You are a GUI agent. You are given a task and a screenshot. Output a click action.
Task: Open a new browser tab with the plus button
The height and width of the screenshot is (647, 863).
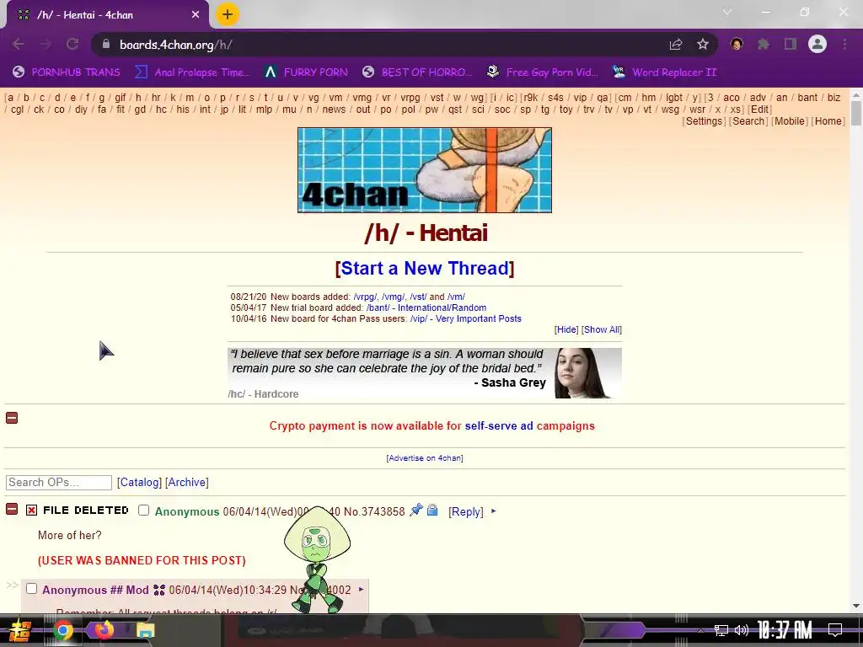click(228, 14)
